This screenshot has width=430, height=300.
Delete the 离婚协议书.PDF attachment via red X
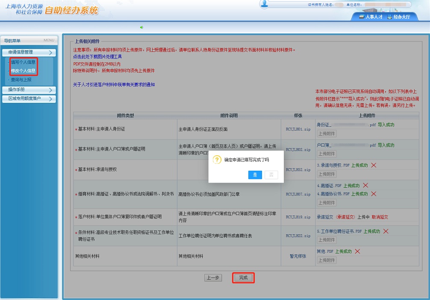click(373, 194)
